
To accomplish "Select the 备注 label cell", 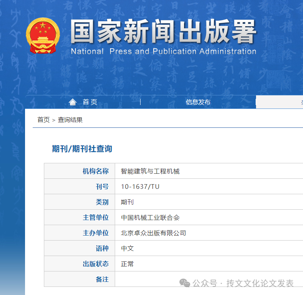I will [80, 279].
